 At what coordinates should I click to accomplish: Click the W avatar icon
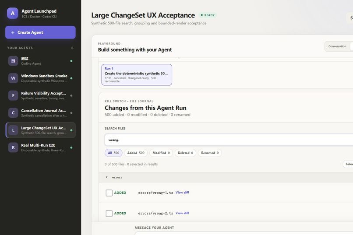click(x=13, y=78)
